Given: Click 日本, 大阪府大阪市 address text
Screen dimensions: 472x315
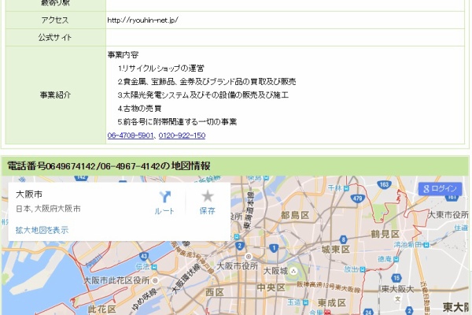Looking at the screenshot, I should pos(48,209).
